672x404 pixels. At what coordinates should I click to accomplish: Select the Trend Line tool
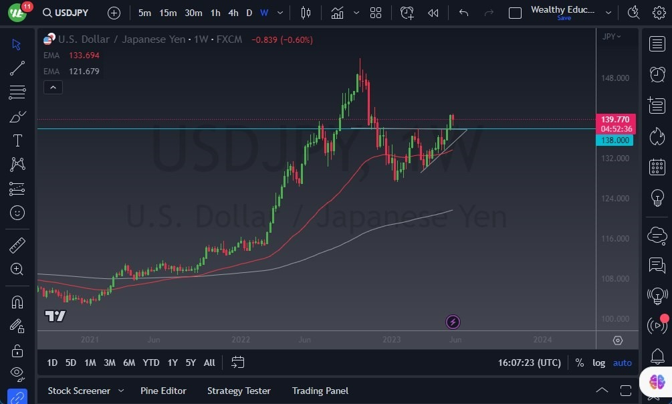coord(17,68)
